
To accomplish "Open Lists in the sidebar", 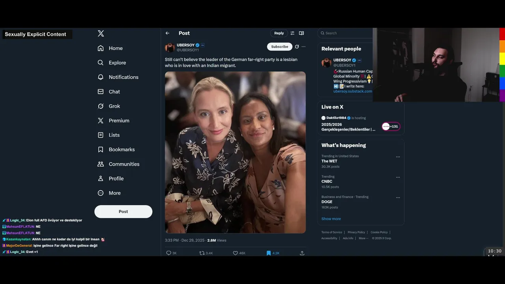I will 108,135.
